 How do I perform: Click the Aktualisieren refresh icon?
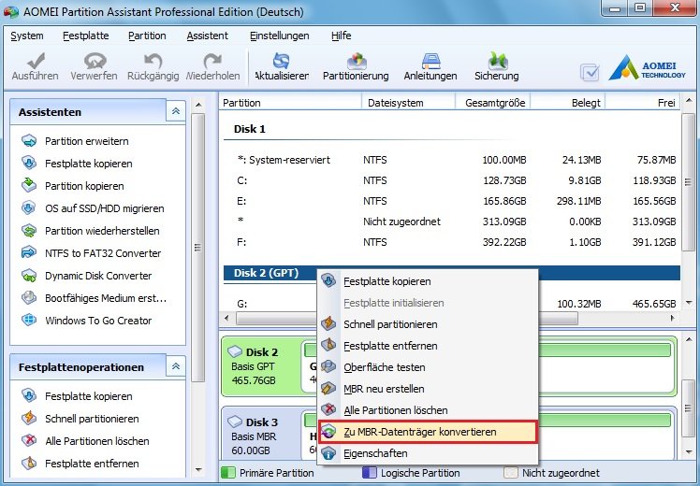(282, 61)
